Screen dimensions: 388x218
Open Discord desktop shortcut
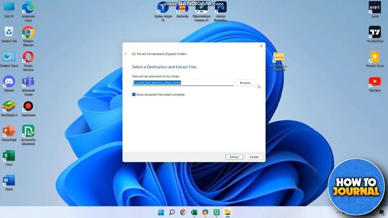tap(9, 84)
